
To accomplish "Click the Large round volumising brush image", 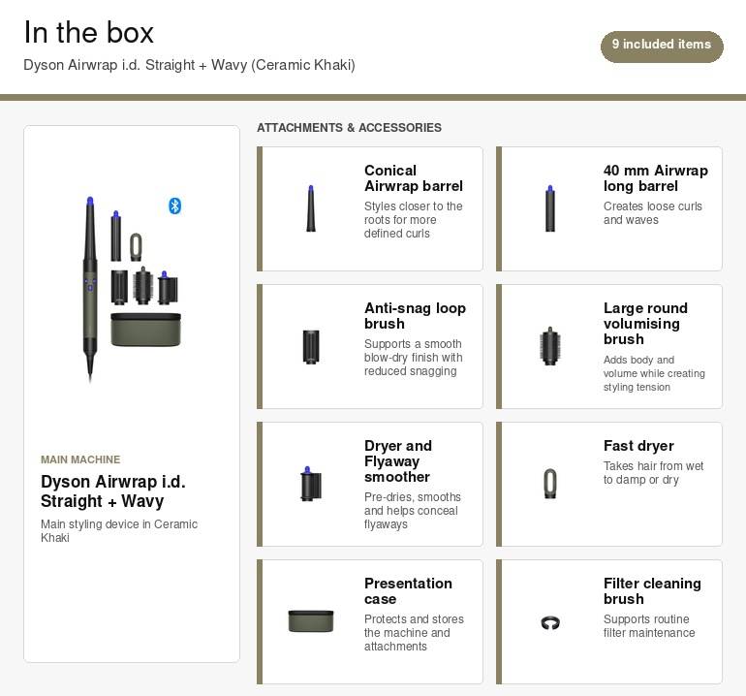I will pyautogui.click(x=550, y=346).
